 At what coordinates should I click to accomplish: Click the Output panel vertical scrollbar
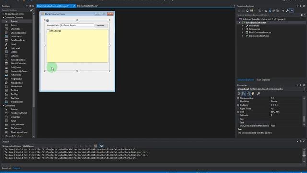tap(304, 156)
